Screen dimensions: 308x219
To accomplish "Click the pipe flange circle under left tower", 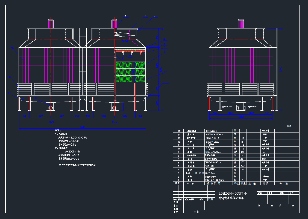I will coord(50,108).
